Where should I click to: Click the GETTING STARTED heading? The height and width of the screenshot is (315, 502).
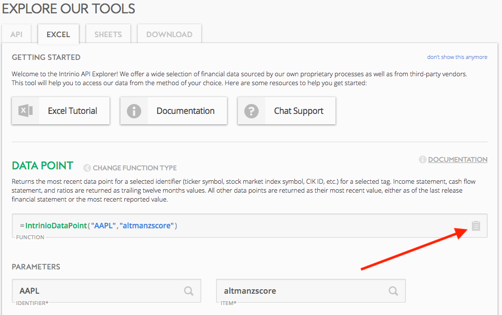(46, 57)
